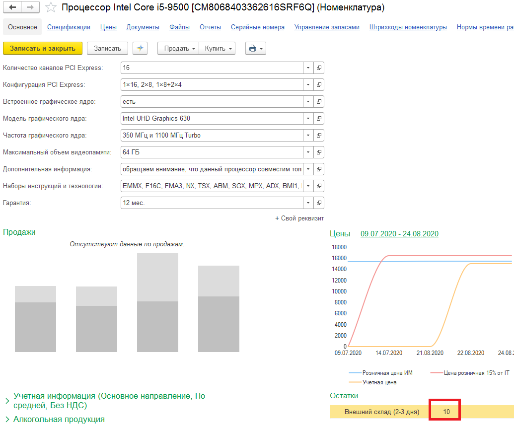Click the Гарантия value field

coord(212,203)
